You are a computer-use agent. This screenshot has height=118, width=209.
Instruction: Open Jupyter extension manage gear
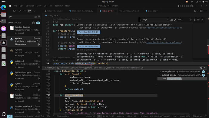tap(39, 101)
